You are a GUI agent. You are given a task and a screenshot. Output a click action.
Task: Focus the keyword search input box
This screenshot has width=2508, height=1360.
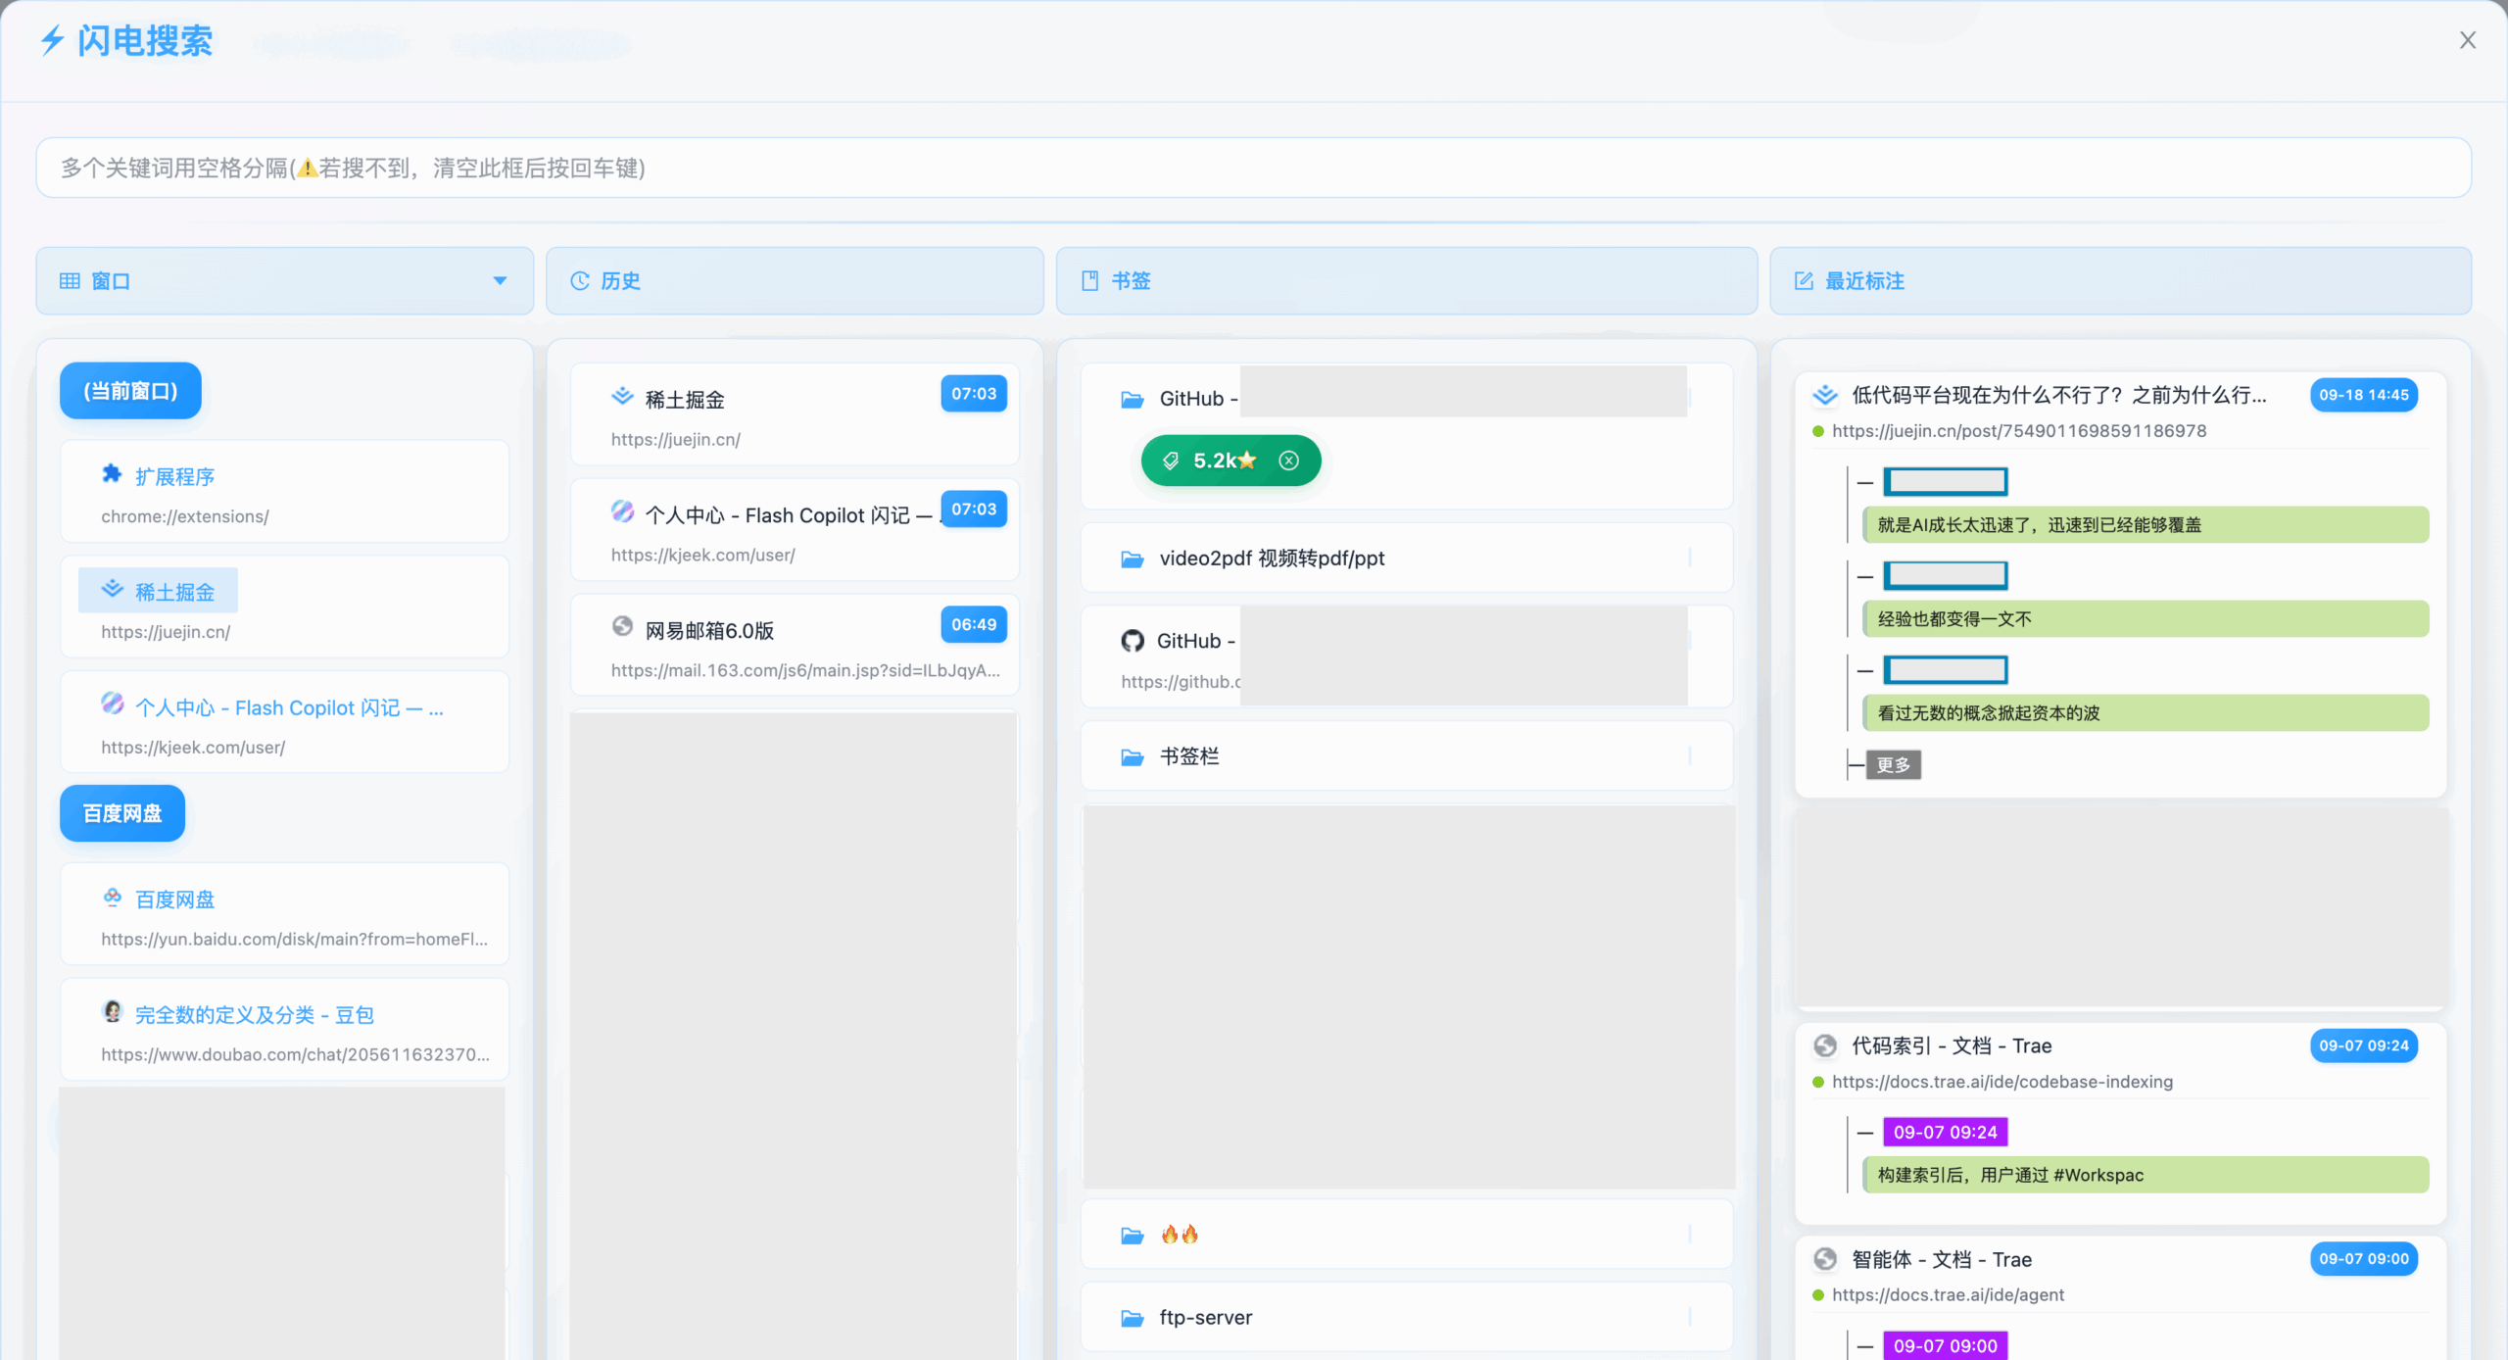coord(1253,168)
